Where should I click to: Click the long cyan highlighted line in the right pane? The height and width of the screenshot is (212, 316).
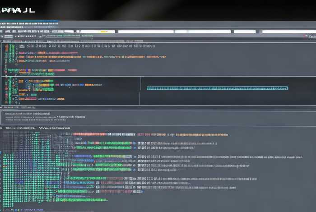click(217, 88)
